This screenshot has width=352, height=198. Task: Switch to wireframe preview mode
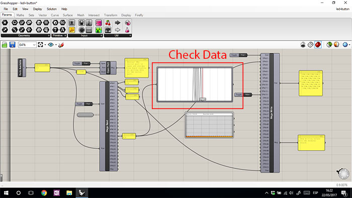(x=310, y=45)
